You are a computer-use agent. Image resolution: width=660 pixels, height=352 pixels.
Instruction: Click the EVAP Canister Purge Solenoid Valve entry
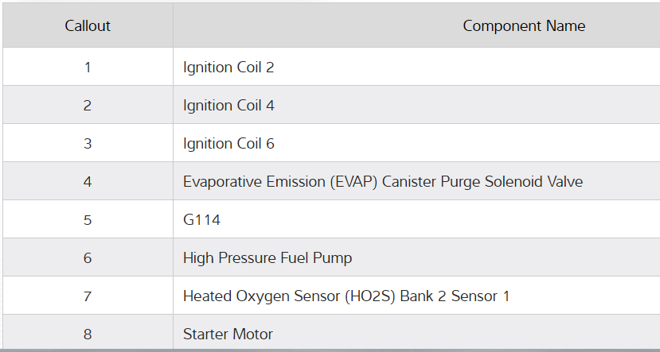click(x=383, y=182)
